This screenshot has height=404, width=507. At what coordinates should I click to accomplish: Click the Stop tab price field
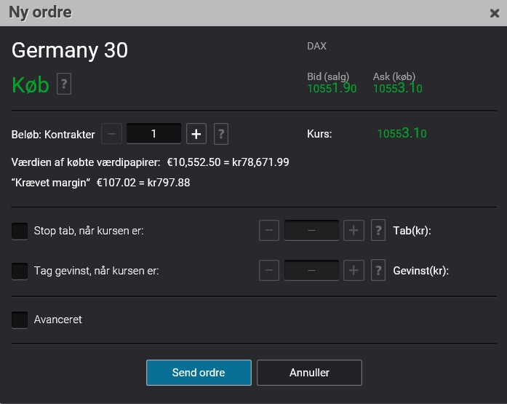pyautogui.click(x=312, y=230)
